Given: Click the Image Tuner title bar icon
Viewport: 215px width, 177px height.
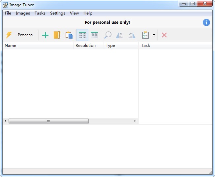Looking at the screenshot, I should [x=5, y=5].
